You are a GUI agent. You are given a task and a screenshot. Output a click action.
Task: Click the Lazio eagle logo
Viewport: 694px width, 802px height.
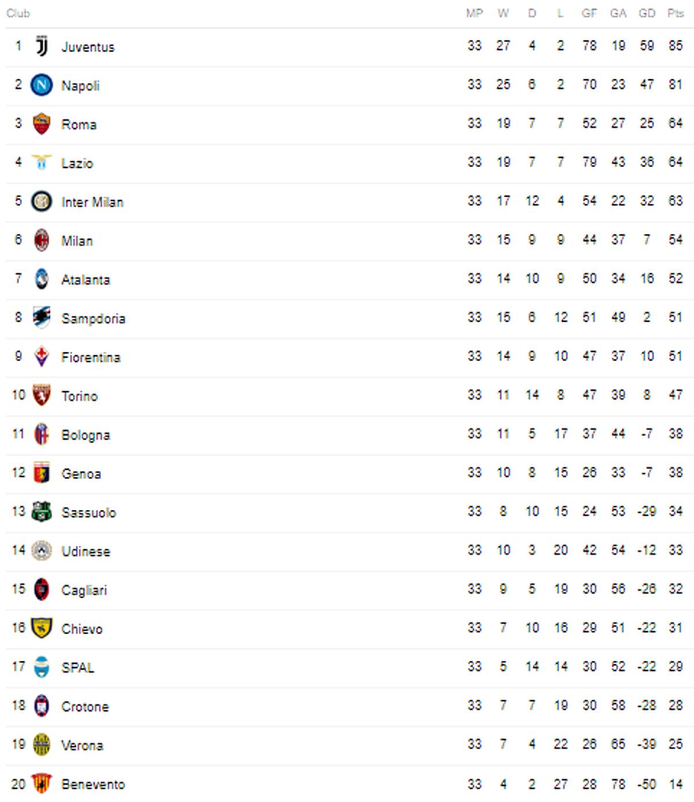tap(42, 163)
